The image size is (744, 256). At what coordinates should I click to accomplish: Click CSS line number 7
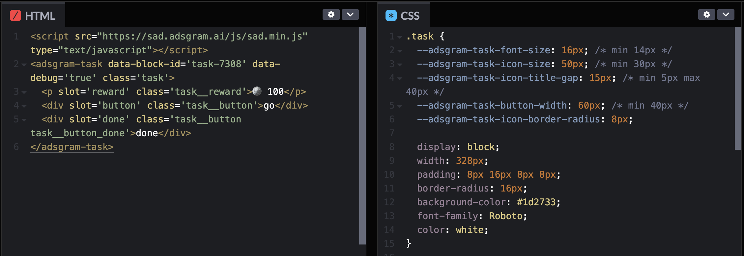[x=391, y=133]
